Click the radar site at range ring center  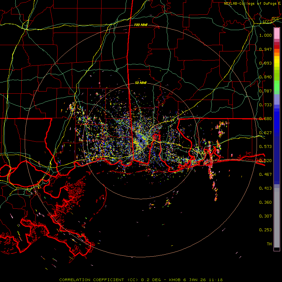coord(141,141)
